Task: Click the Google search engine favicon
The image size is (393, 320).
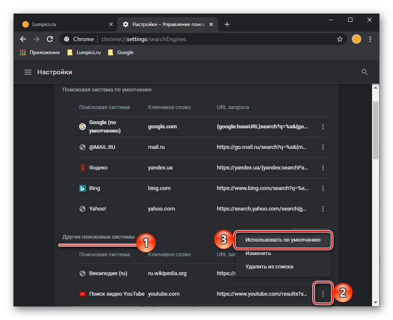Action: [82, 126]
